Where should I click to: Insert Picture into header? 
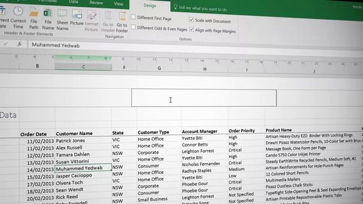point(77,18)
